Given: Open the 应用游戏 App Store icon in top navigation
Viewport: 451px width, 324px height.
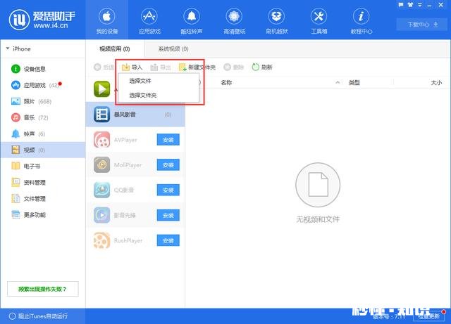Looking at the screenshot, I should [149, 21].
